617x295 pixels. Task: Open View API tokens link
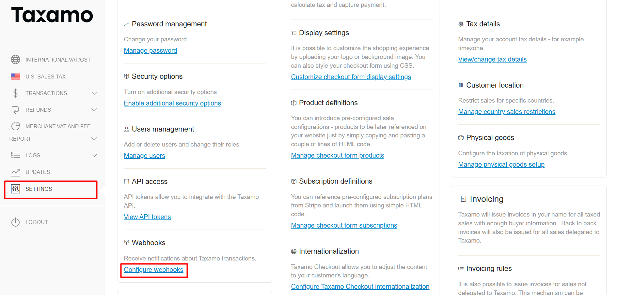pos(147,217)
